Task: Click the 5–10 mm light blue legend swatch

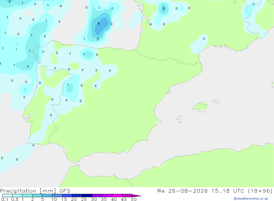Action: pos(47,196)
